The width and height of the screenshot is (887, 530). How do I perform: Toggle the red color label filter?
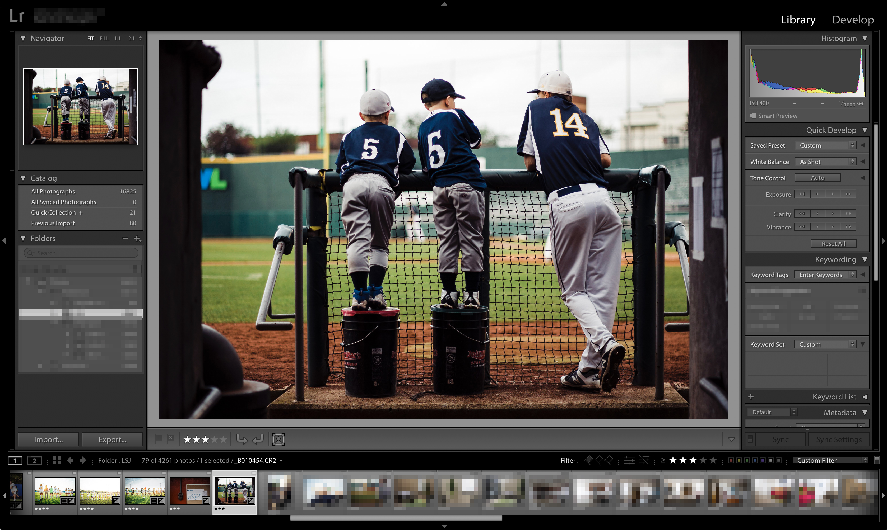click(731, 460)
